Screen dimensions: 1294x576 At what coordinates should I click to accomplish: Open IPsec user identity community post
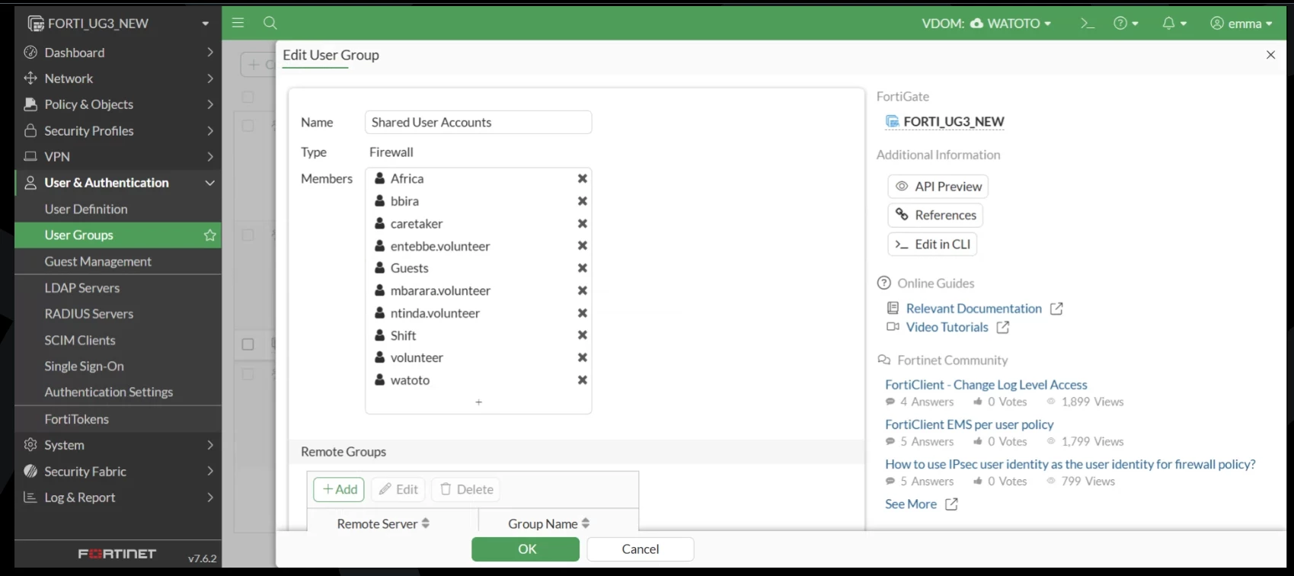pos(1070,464)
